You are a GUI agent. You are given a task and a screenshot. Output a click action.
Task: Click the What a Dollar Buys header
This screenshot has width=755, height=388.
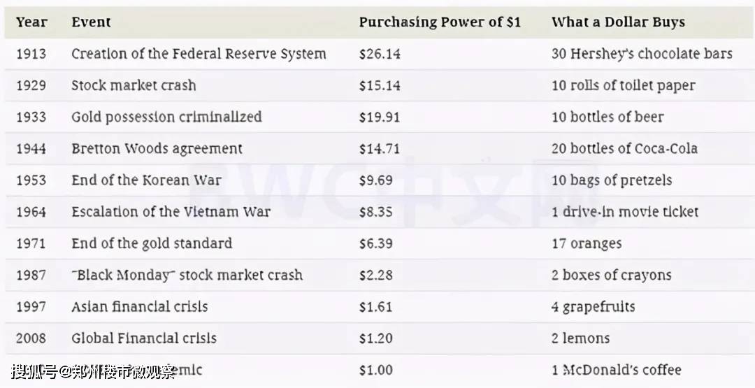pyautogui.click(x=618, y=22)
